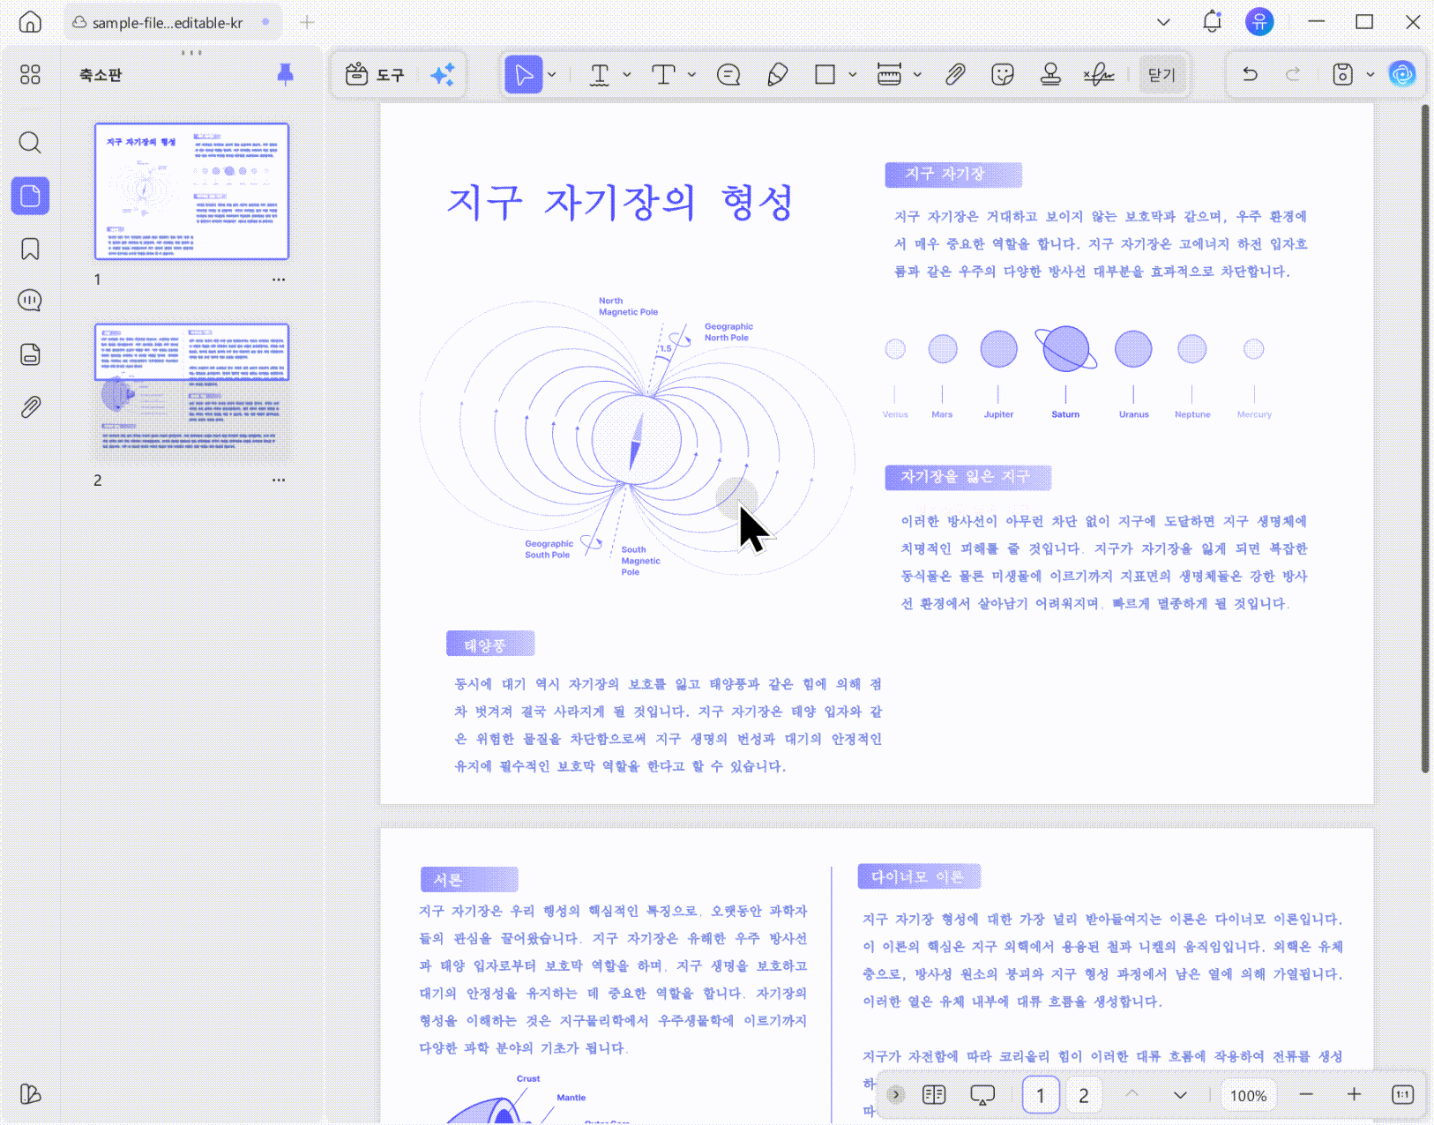The image size is (1434, 1125).
Task: Attach a file with paperclip tool
Action: coord(955,75)
